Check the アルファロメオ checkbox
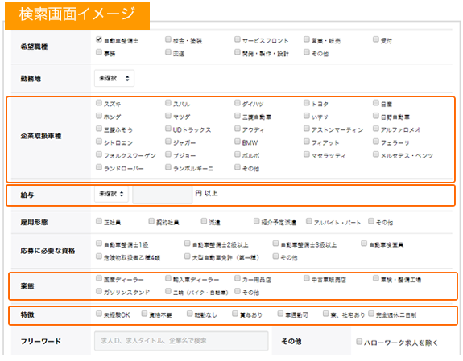The width and height of the screenshot is (463, 361). pos(376,129)
